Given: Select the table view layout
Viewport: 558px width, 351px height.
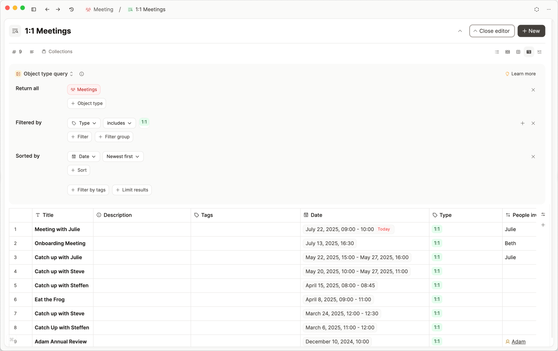Looking at the screenshot, I should (x=529, y=52).
